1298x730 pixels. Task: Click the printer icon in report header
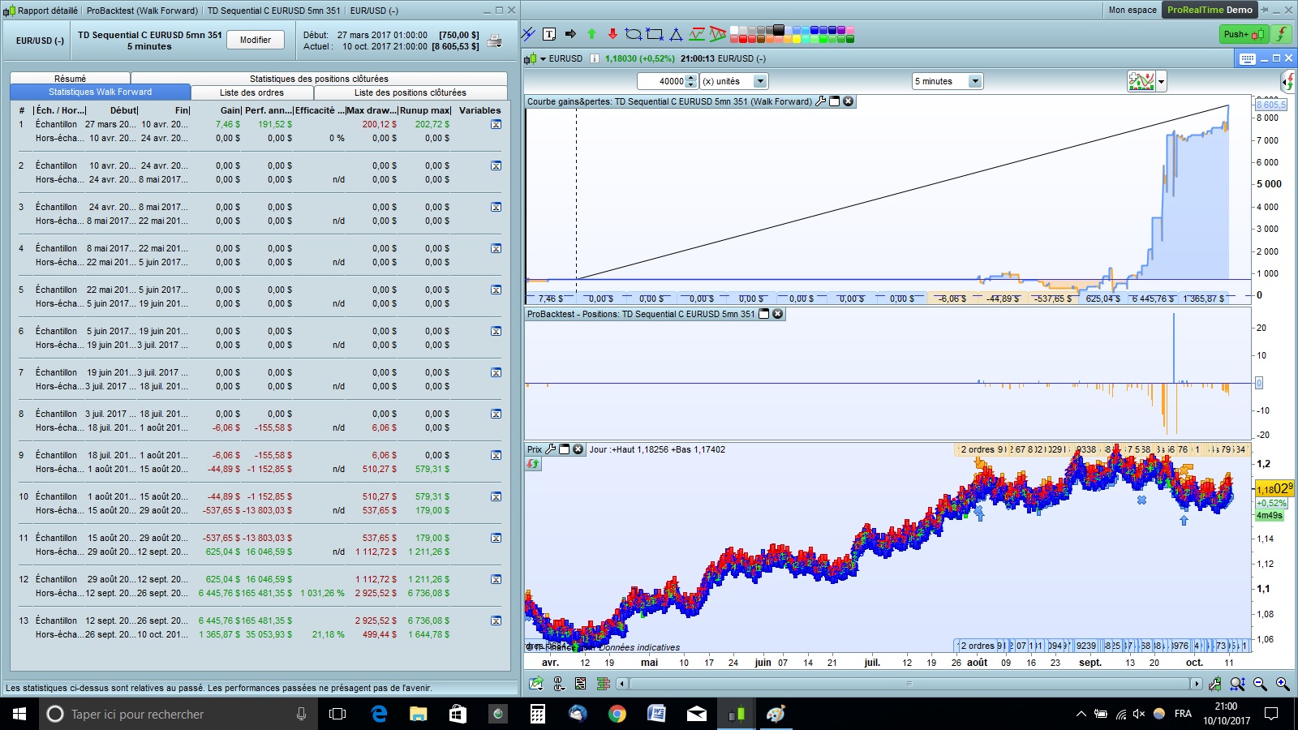494,41
